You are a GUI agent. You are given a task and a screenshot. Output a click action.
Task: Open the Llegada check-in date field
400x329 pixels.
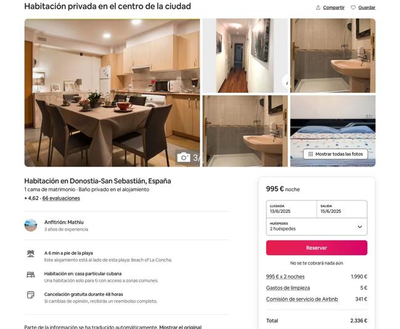(x=292, y=209)
